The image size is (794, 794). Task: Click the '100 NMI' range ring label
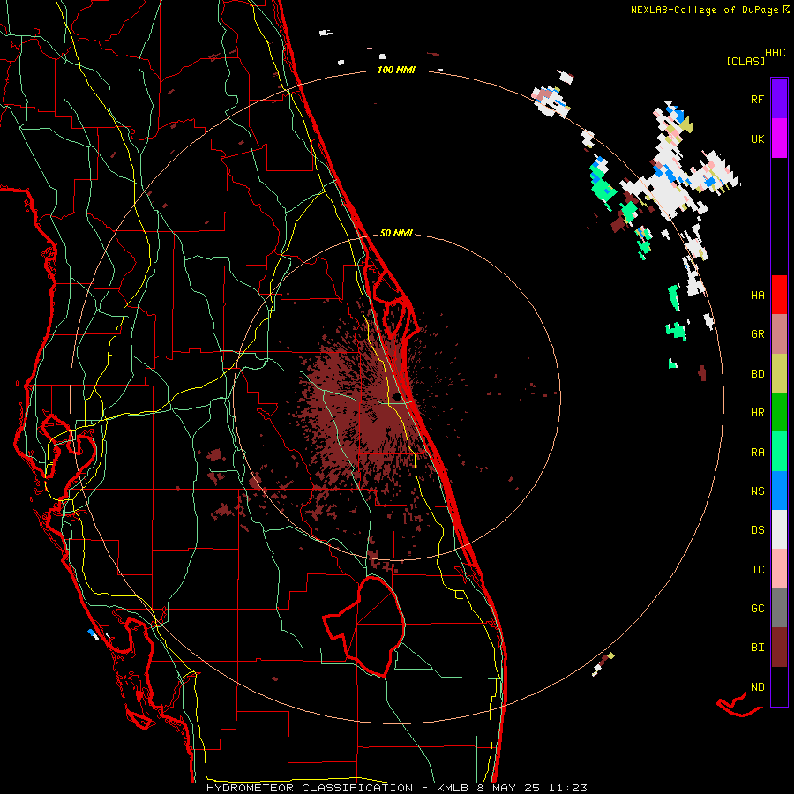396,70
